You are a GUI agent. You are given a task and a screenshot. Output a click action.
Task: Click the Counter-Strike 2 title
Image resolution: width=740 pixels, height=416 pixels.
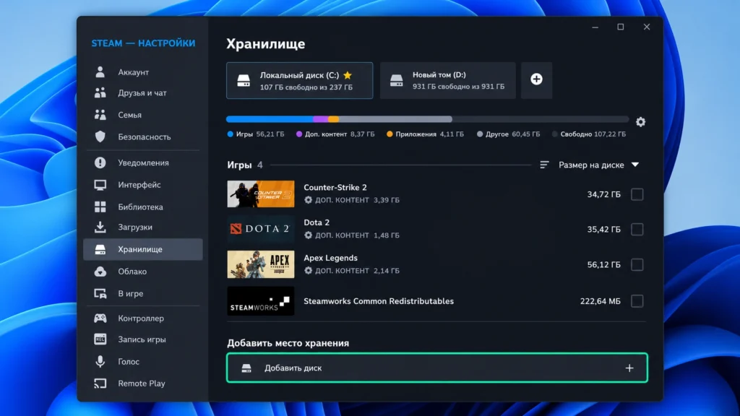335,187
